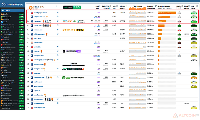Select Peercoin in the coin sidebar

pos(6,29)
